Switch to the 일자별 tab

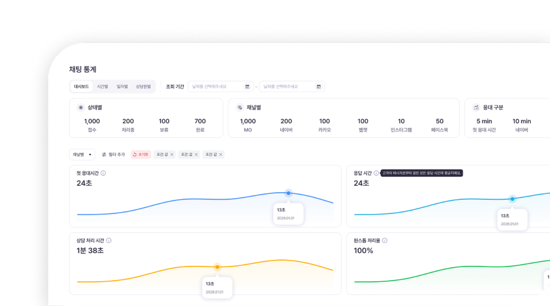click(122, 87)
